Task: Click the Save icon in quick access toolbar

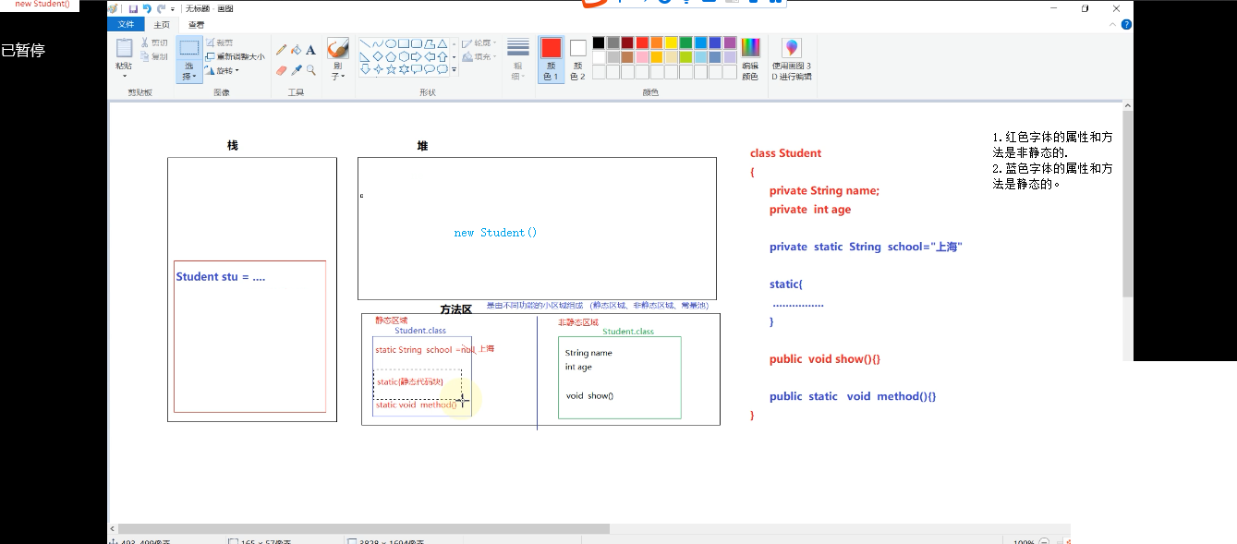Action: [133, 8]
